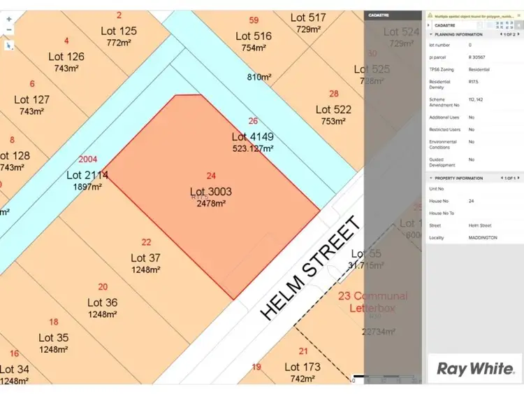Go to next Planning Information record
The height and width of the screenshot is (394, 524).
(x=518, y=34)
